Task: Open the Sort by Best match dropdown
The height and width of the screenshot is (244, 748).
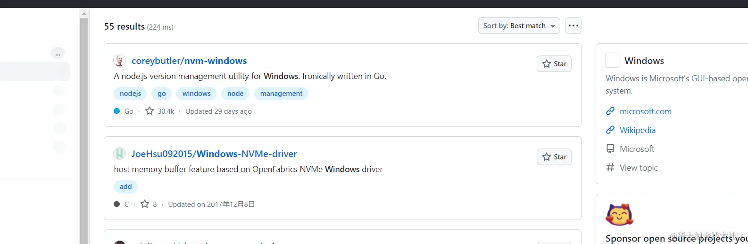Action: [519, 26]
